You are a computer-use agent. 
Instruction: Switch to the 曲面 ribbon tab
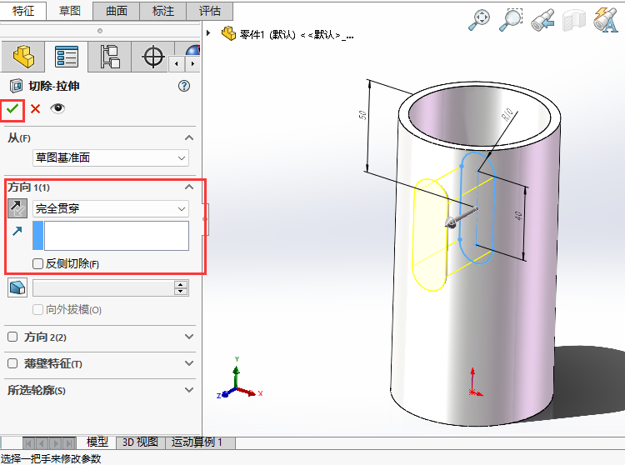point(116,11)
